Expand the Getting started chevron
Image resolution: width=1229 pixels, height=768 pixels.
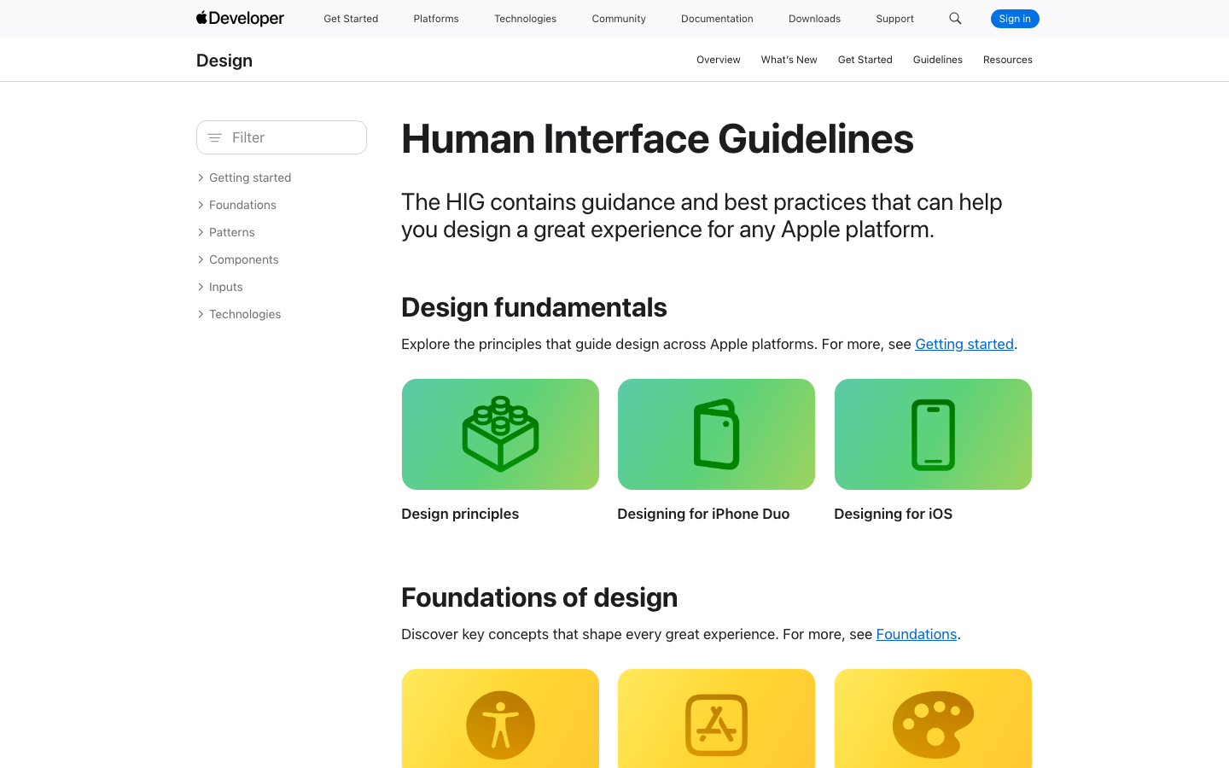click(201, 177)
